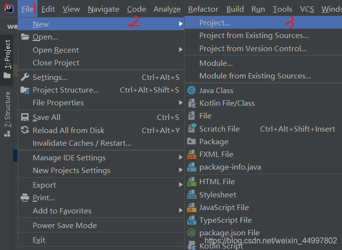Click the Ctrl+Alt+Shift+Insert shortcut text
The width and height of the screenshot is (342, 250).
[298, 129]
